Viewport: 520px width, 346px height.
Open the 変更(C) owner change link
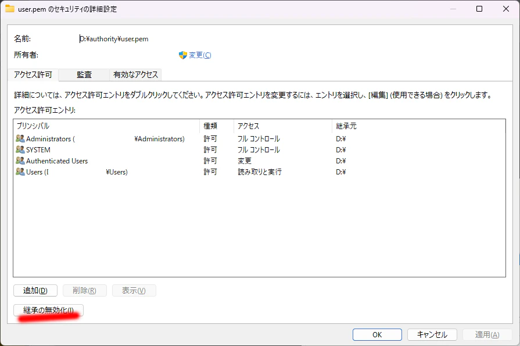click(x=200, y=55)
